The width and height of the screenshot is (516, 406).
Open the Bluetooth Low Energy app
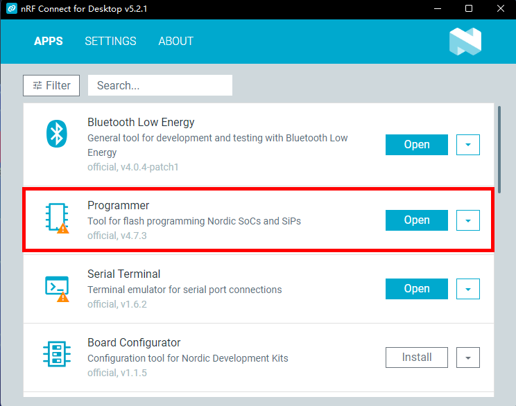[417, 145]
